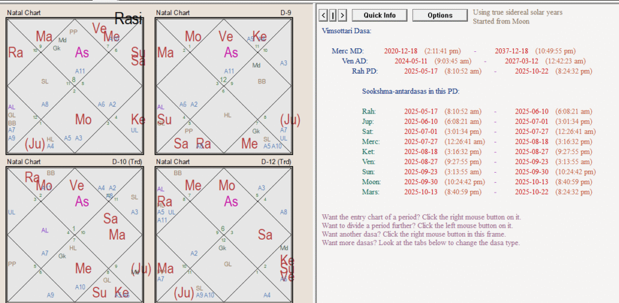The width and height of the screenshot is (619, 303).
Task: Click the Ven AD end date 2027-03-12
Action: pos(522,61)
